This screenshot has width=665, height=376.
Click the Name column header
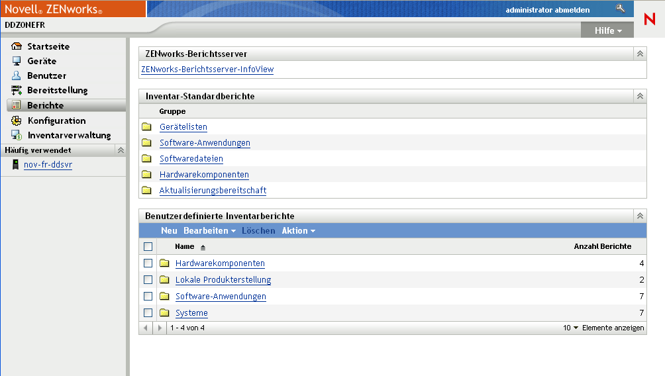coord(185,246)
